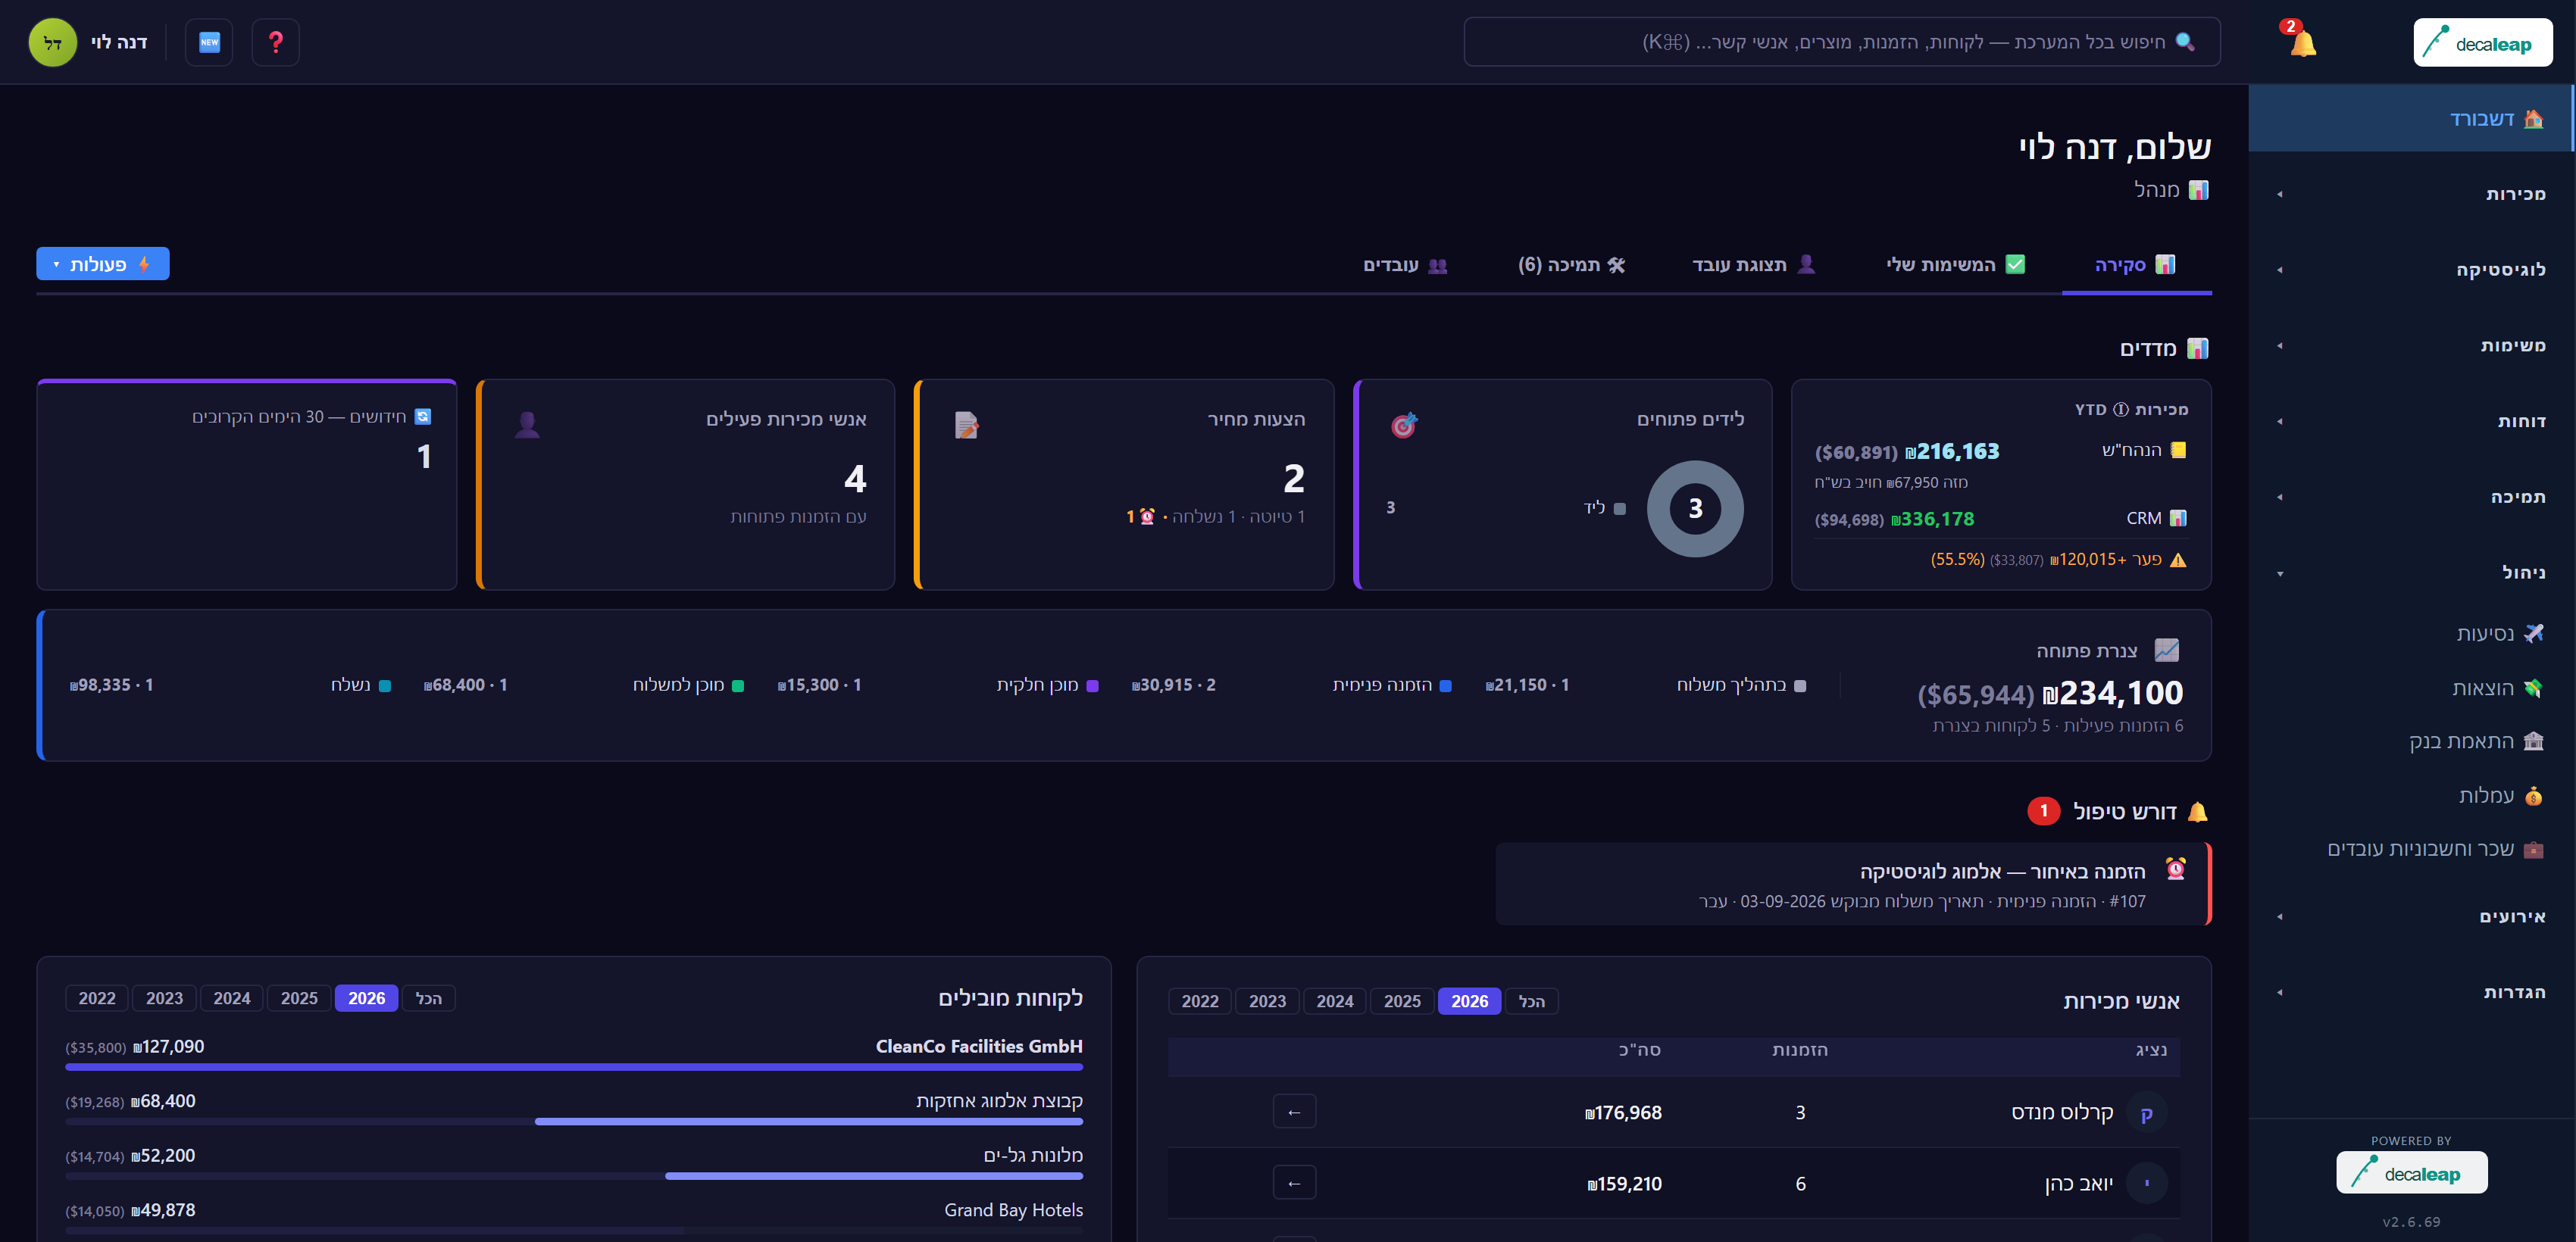Click the refresh icon beside חידושים
The height and width of the screenshot is (1242, 2576).
point(423,417)
